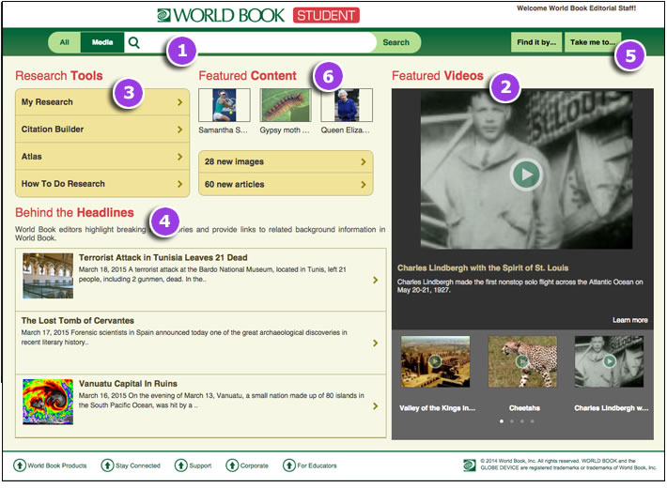Open Citation Builder
Viewport: 667px width, 488px height.
coord(102,130)
